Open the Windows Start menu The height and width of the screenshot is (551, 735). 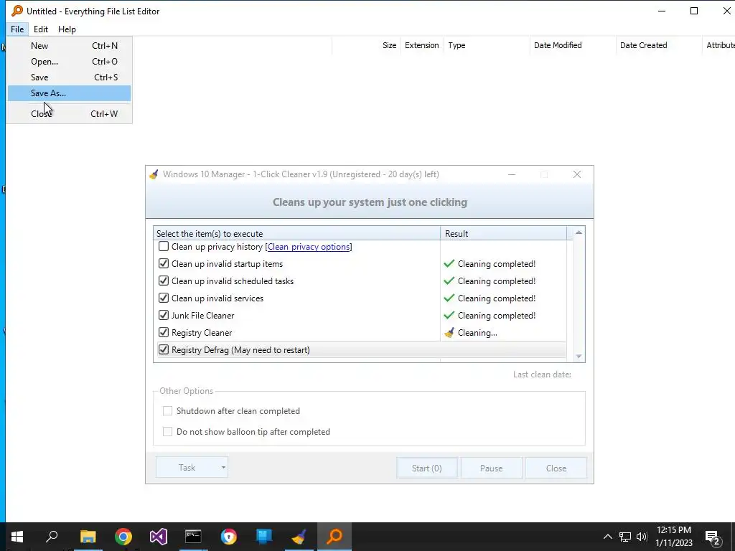coord(17,537)
